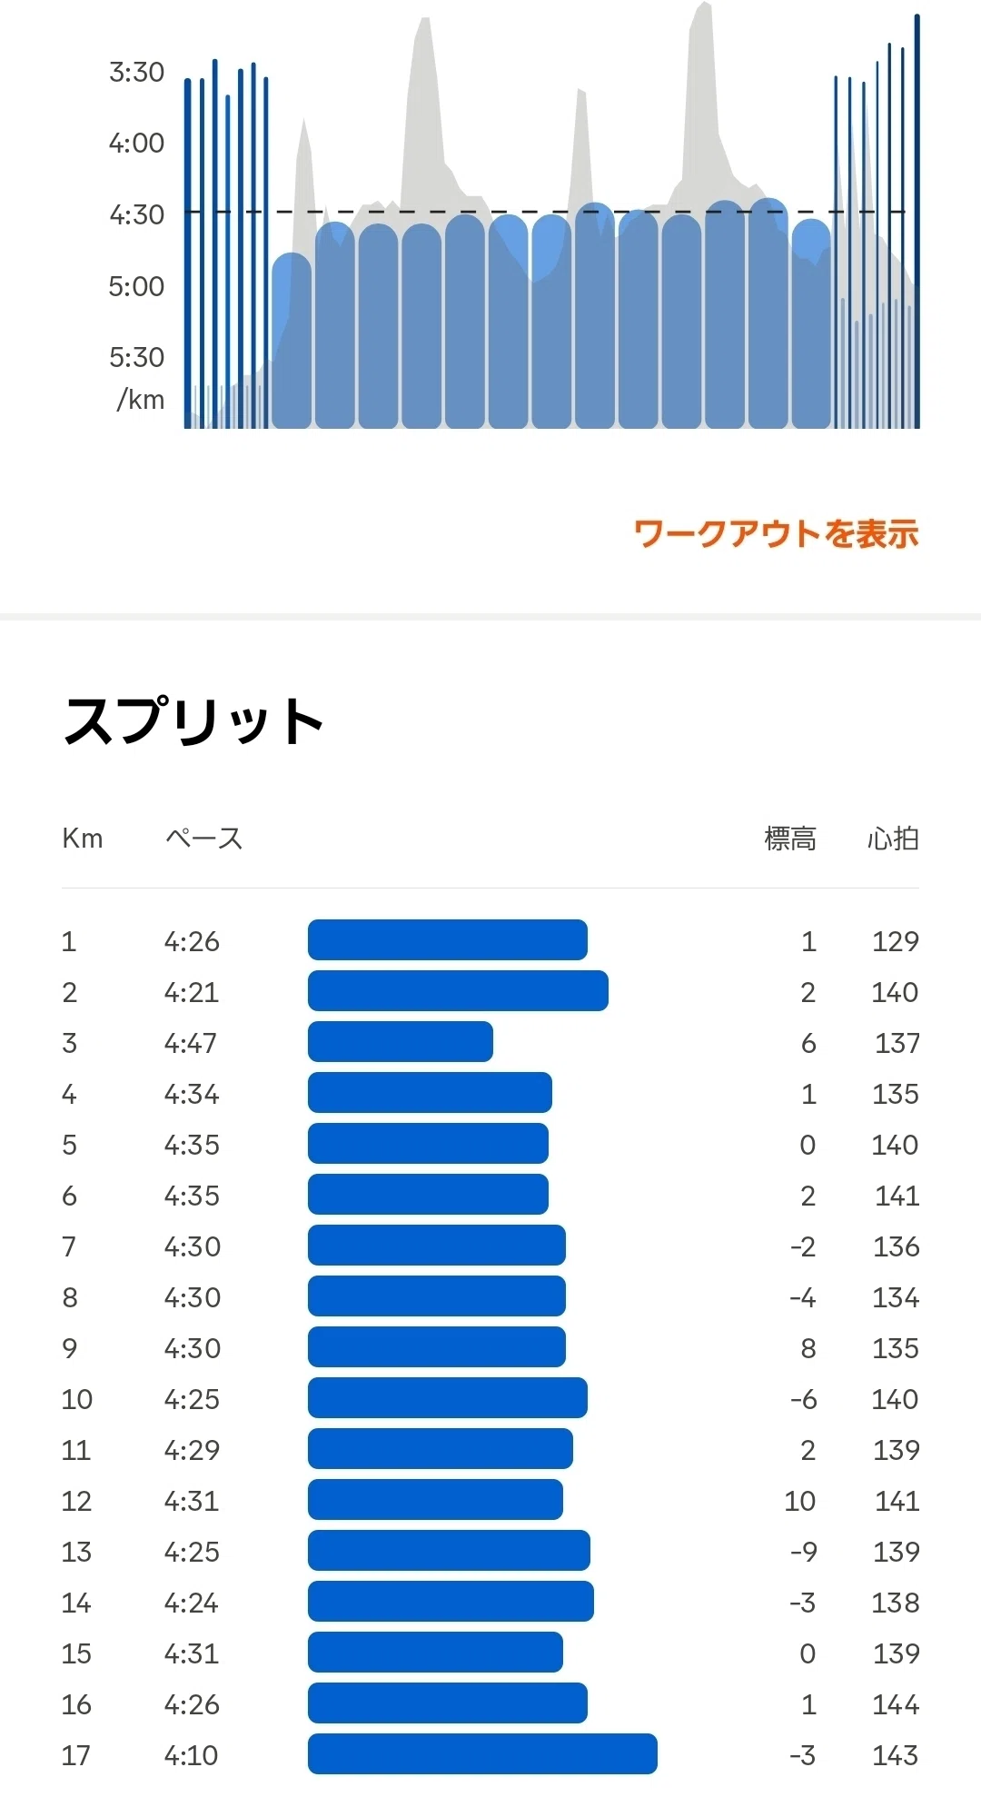Tap the ワークアウトを表示 link
Screen dimensions: 981x1797
point(777,533)
